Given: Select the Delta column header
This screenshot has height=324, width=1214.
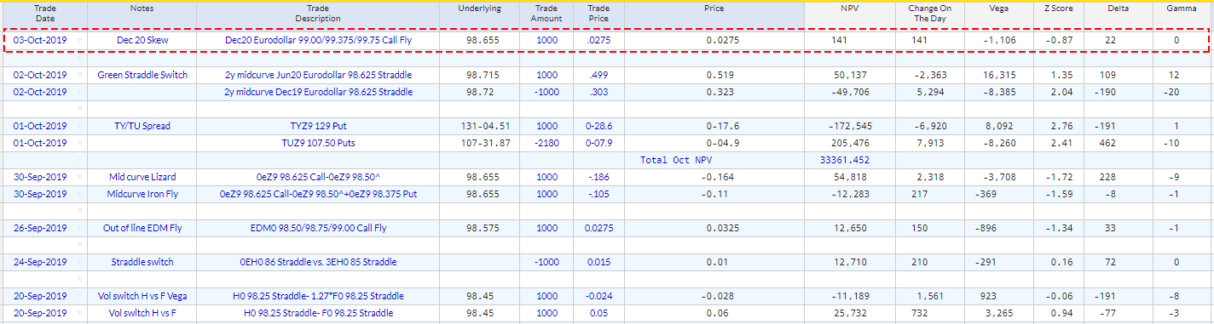Looking at the screenshot, I should tap(1119, 13).
